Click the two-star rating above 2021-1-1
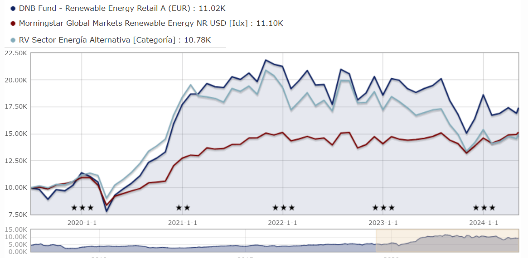 coord(183,208)
